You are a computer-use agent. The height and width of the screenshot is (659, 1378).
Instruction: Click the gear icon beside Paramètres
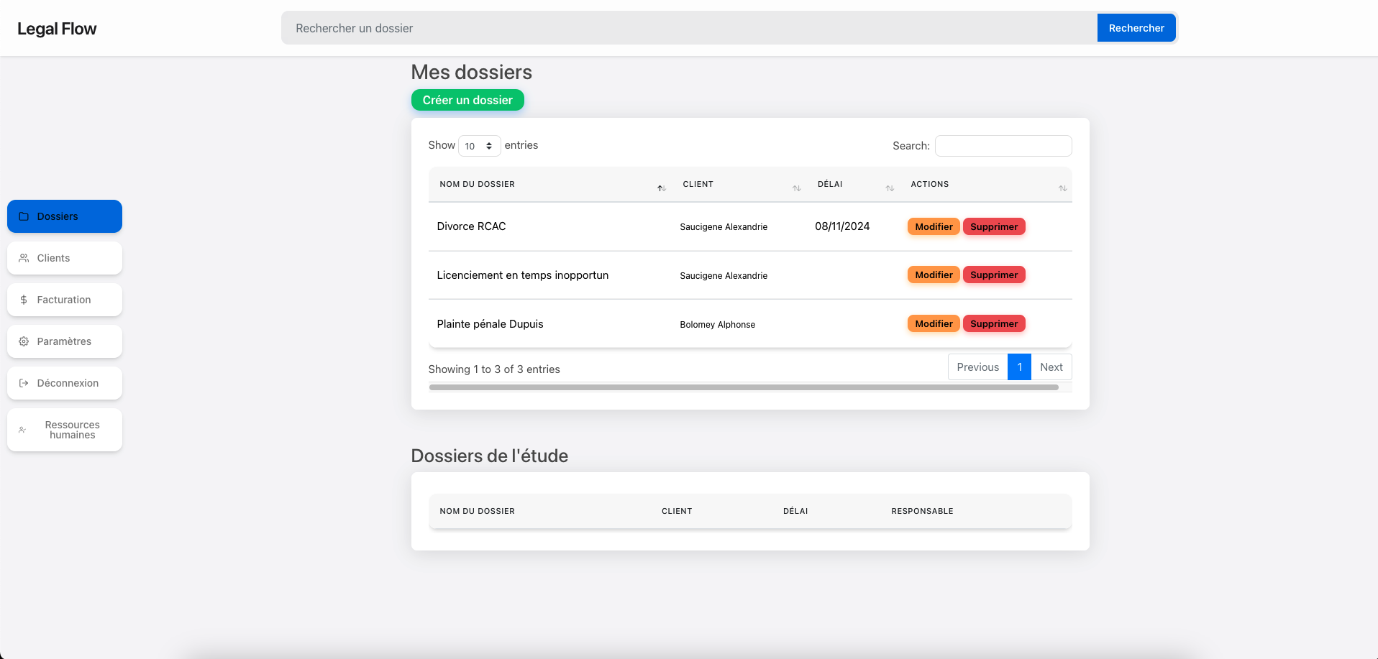[24, 341]
